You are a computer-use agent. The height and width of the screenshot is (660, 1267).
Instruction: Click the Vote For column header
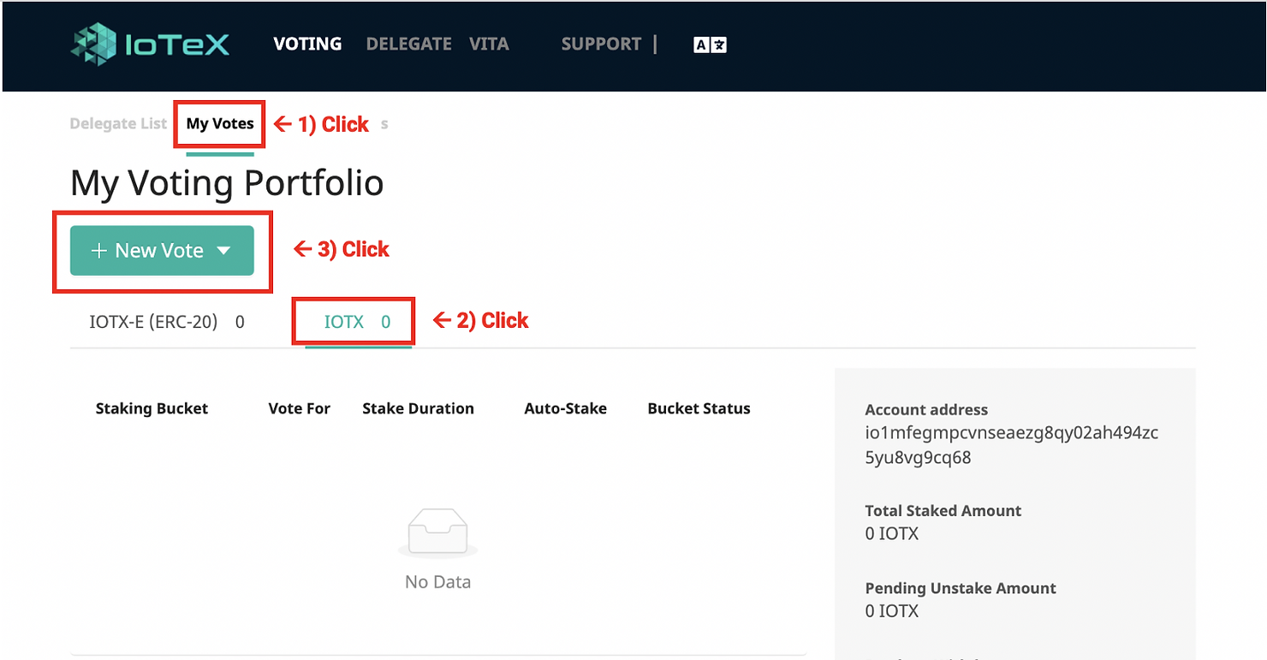click(x=299, y=408)
